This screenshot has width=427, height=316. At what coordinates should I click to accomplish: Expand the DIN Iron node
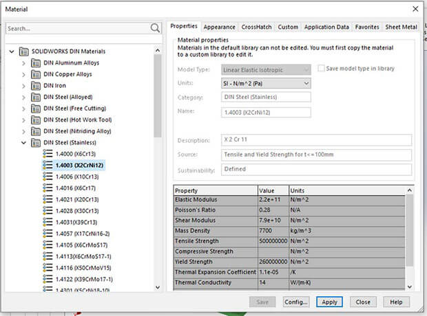[23, 86]
